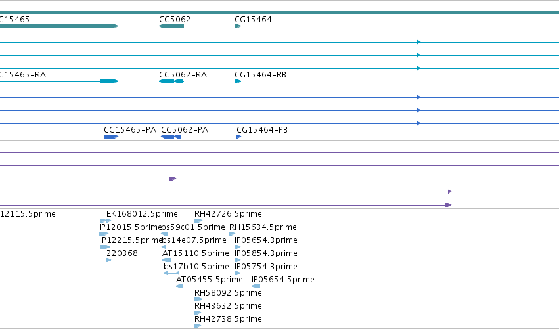The height and width of the screenshot is (329, 559).
Task: Click the IP12215.5prime EST label
Action: [131, 240]
